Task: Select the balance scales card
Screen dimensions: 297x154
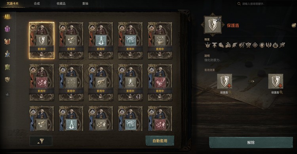Action: click(x=71, y=82)
